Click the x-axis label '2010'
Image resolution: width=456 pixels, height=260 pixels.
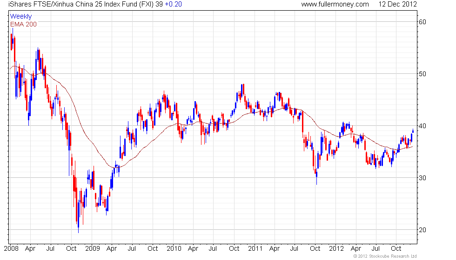point(174,249)
